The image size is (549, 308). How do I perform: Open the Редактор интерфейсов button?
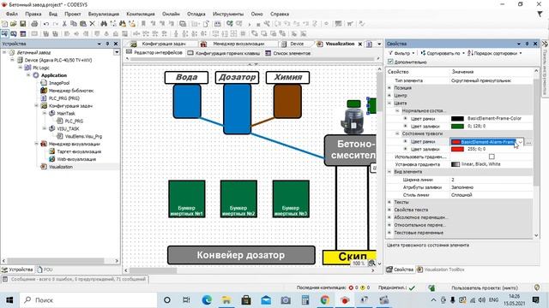pyautogui.click(x=154, y=53)
